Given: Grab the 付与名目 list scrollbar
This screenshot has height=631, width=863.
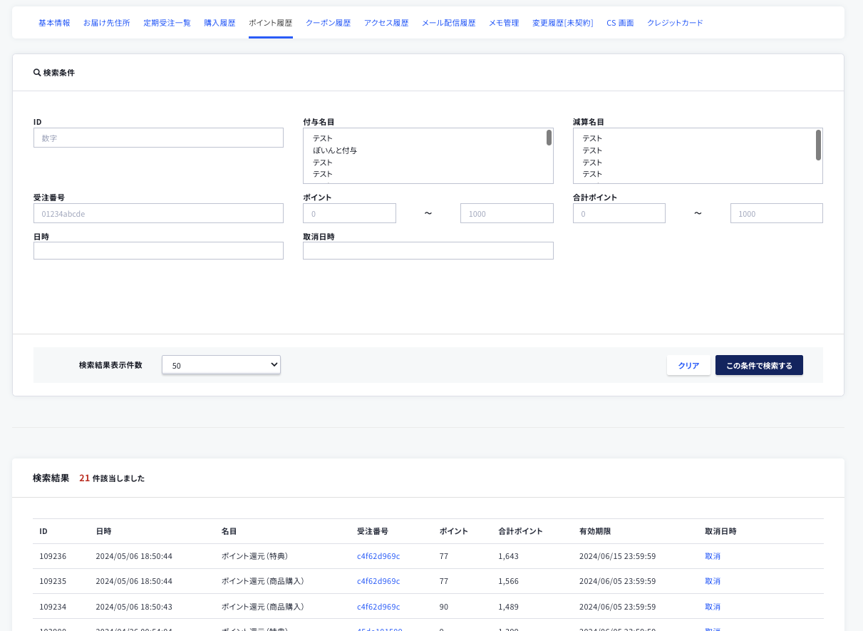Looking at the screenshot, I should [549, 138].
